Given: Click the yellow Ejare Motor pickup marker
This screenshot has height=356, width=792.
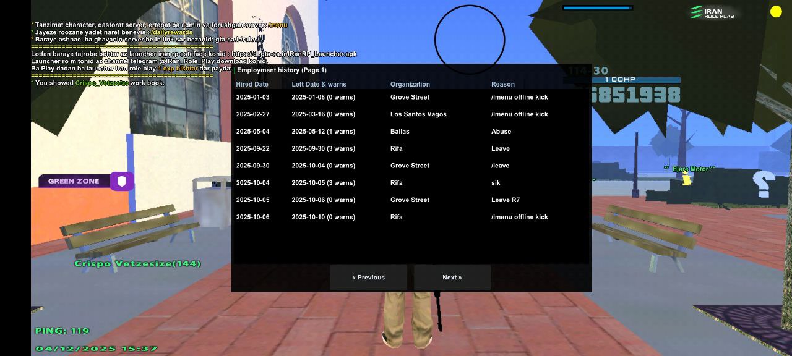Looking at the screenshot, I should (x=686, y=179).
